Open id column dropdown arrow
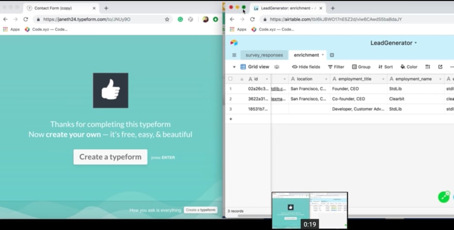This screenshot has height=230, width=454. click(x=267, y=79)
